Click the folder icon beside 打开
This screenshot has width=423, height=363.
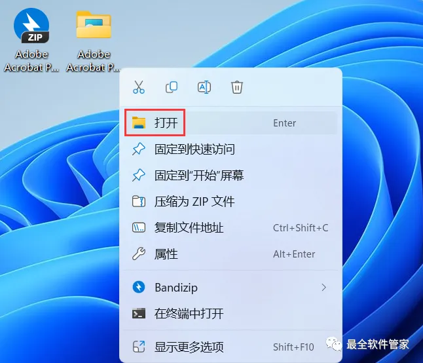coord(139,123)
